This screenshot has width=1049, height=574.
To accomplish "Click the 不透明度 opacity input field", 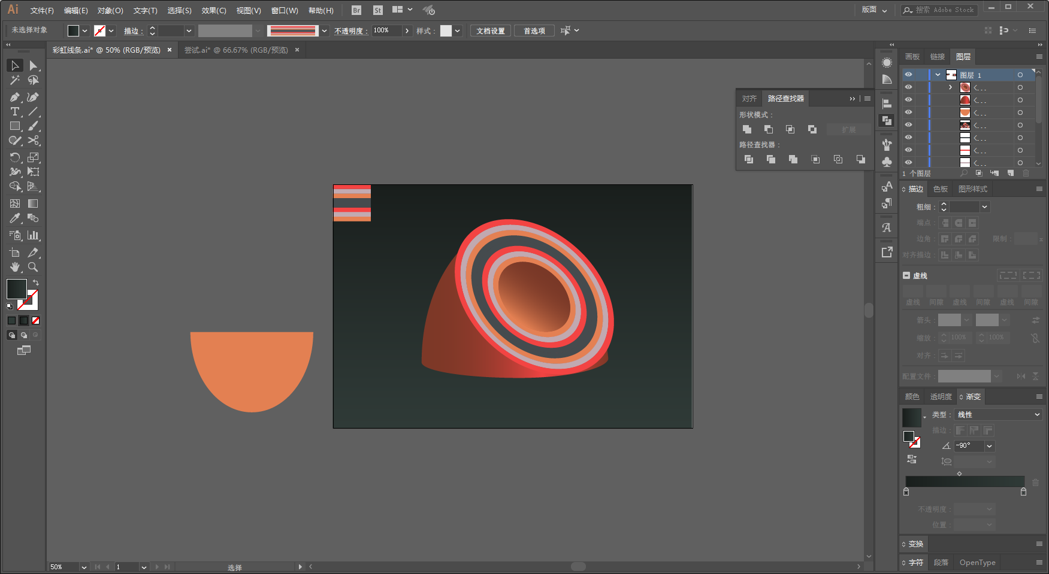I will [387, 31].
